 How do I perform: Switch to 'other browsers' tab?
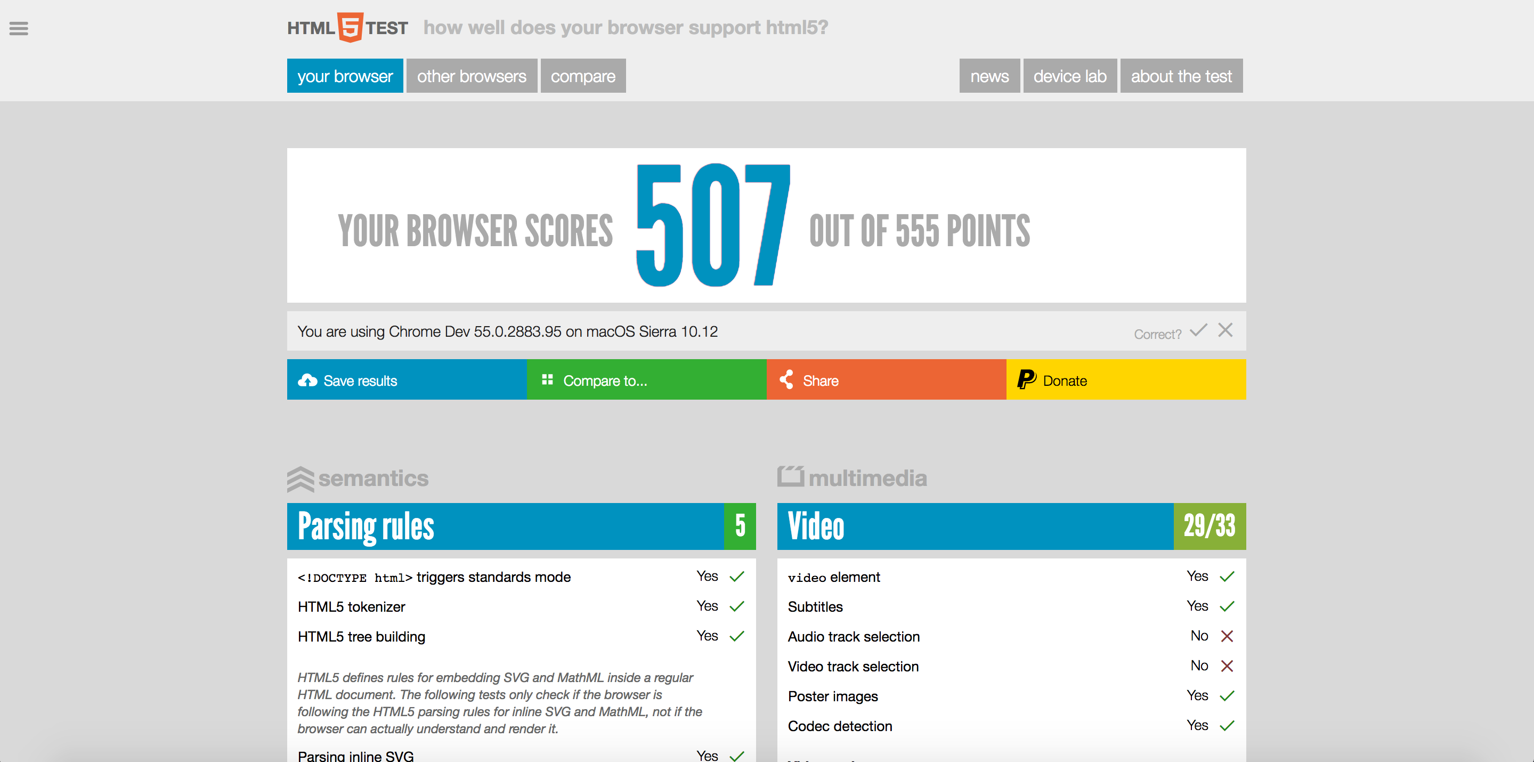coord(472,76)
